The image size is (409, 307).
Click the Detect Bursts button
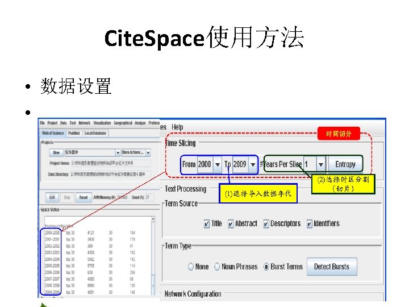tap(332, 267)
